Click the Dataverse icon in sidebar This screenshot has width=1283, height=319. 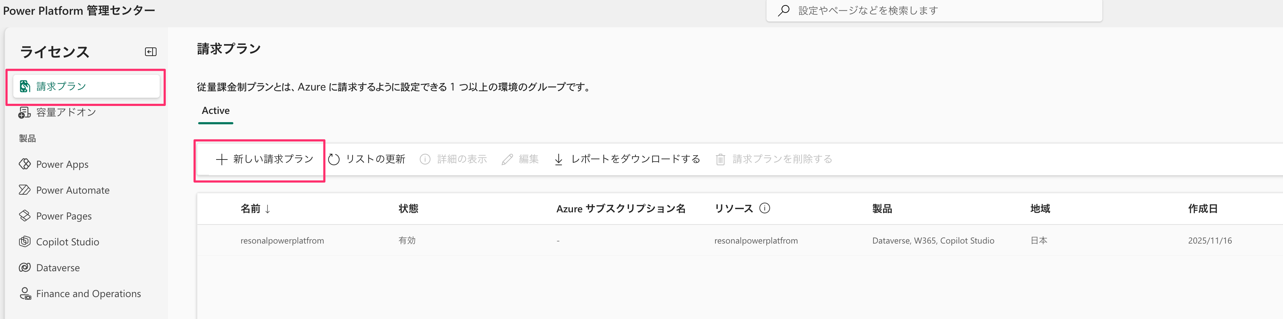click(x=24, y=268)
